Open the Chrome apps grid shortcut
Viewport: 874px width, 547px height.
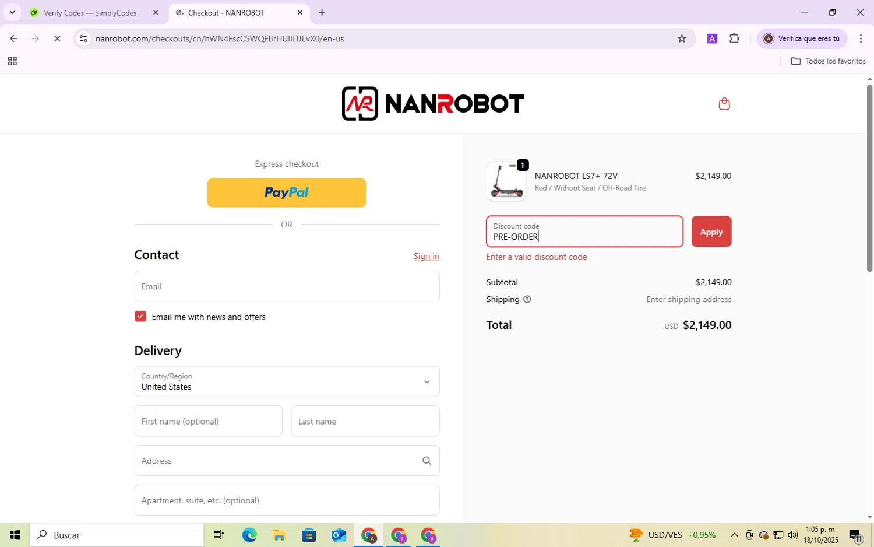point(12,61)
